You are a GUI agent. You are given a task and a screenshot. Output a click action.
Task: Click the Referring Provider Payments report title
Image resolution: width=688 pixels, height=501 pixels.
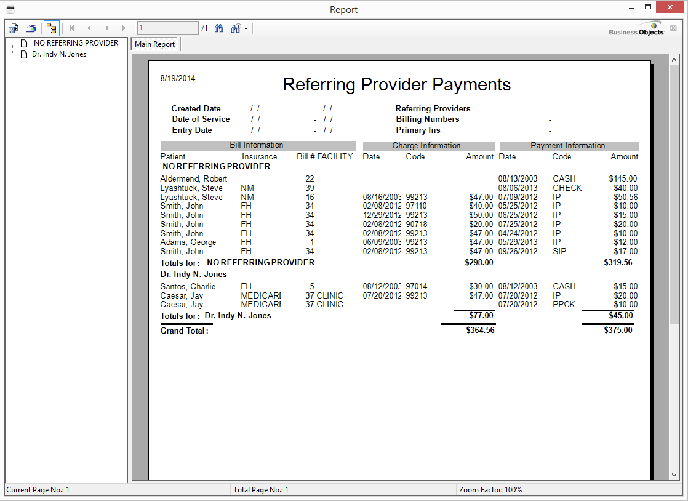pos(397,85)
